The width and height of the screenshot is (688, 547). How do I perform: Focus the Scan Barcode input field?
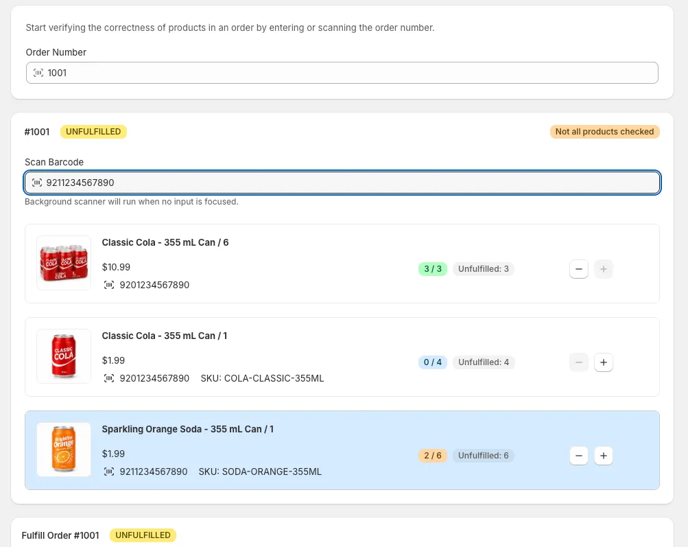coord(342,183)
